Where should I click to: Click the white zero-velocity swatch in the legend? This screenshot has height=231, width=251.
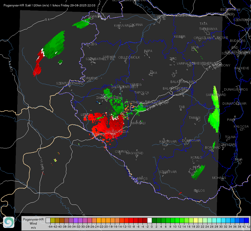149,220
